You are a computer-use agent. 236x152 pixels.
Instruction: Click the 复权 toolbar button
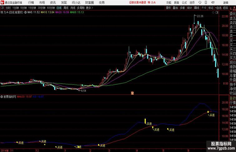point(169,8)
